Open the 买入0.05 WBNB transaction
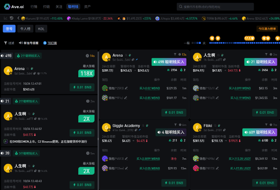280x190 pixels. point(150,168)
